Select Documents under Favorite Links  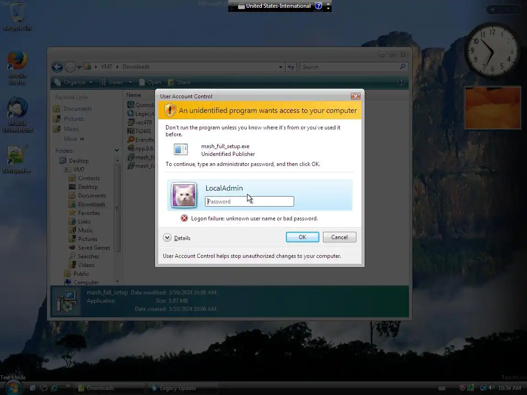(x=73, y=109)
